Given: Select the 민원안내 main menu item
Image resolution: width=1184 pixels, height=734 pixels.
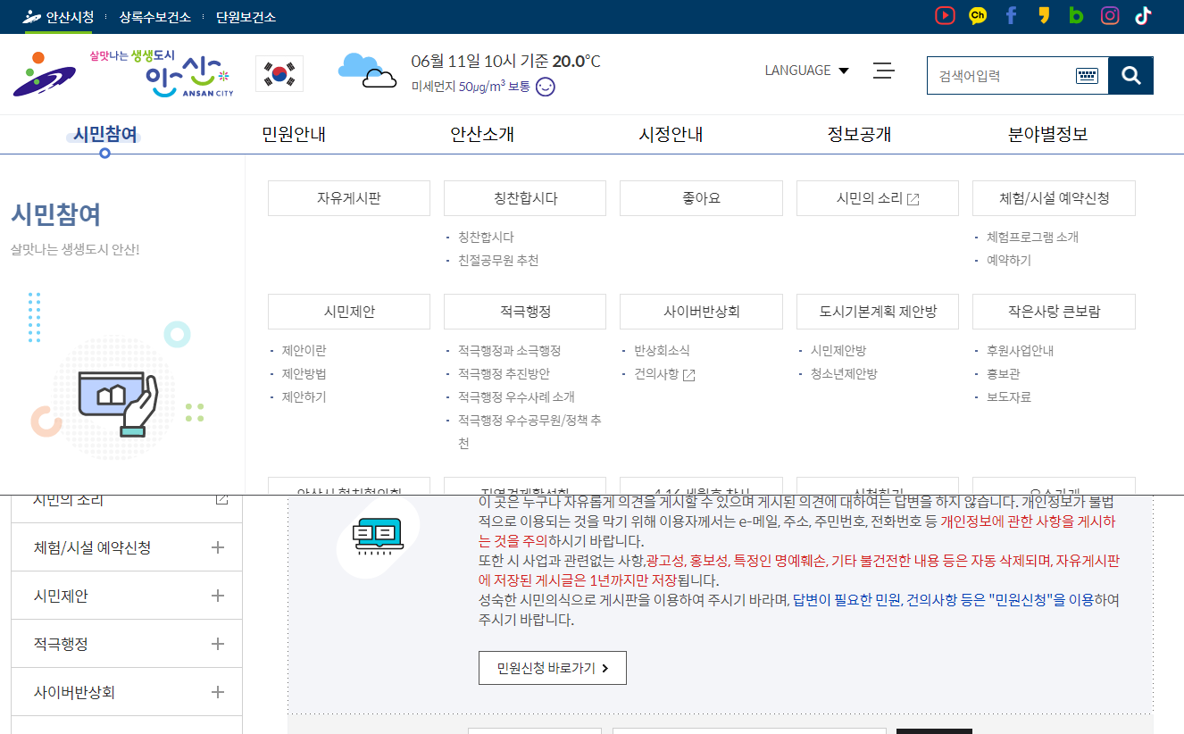Looking at the screenshot, I should (294, 135).
